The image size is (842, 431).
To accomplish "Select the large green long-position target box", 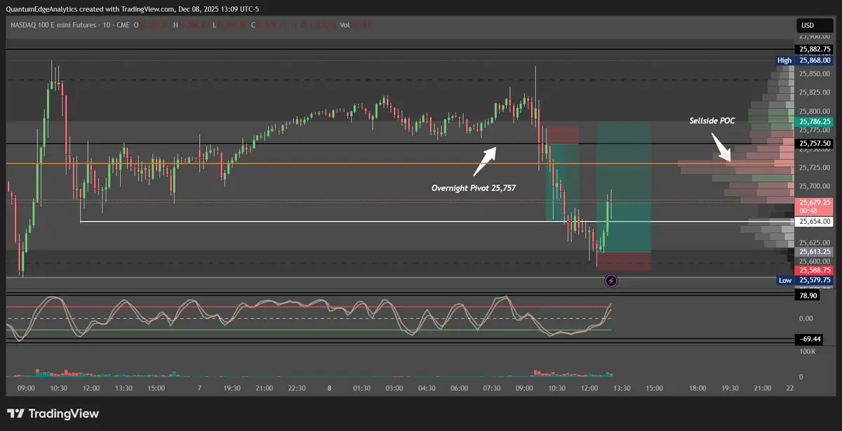I will pyautogui.click(x=624, y=187).
